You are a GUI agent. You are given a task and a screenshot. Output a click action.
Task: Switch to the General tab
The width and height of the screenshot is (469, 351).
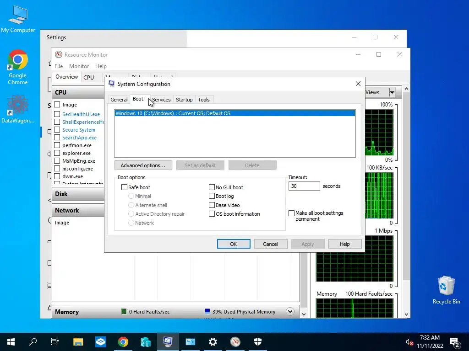tap(119, 99)
